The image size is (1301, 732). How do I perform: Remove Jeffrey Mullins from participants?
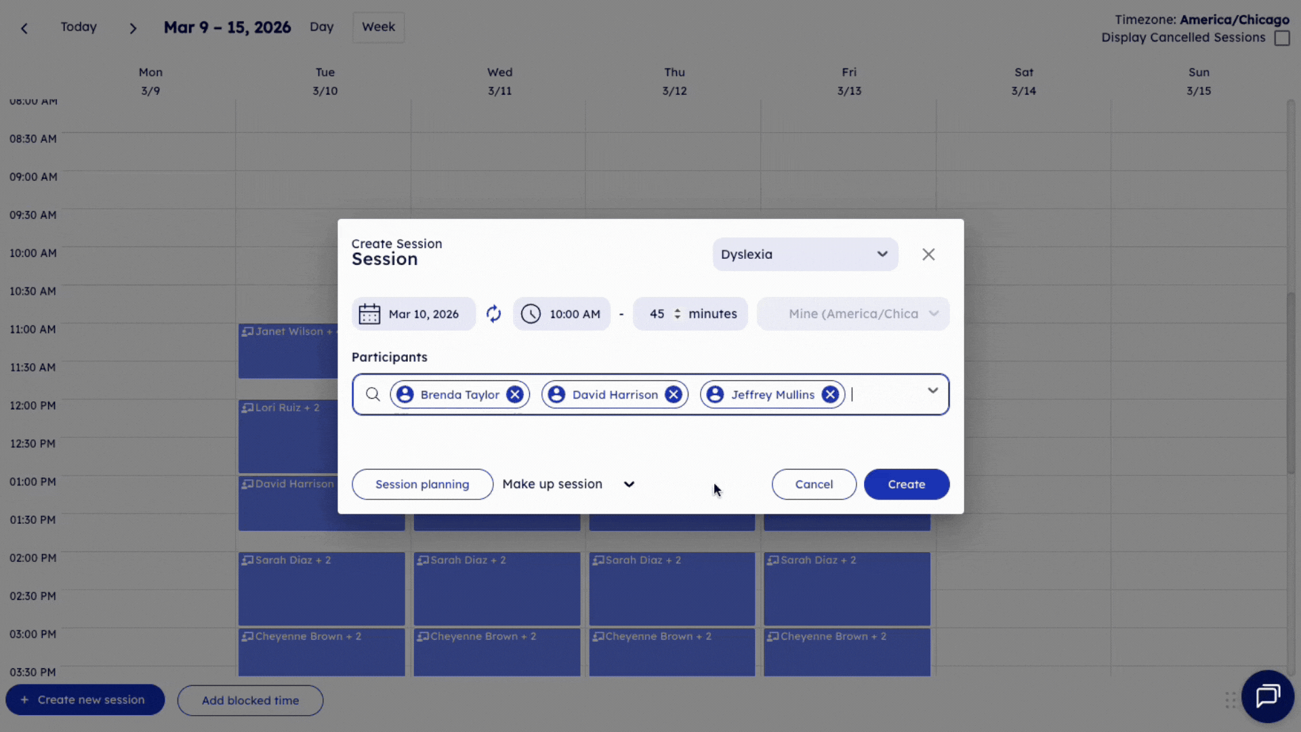[830, 394]
